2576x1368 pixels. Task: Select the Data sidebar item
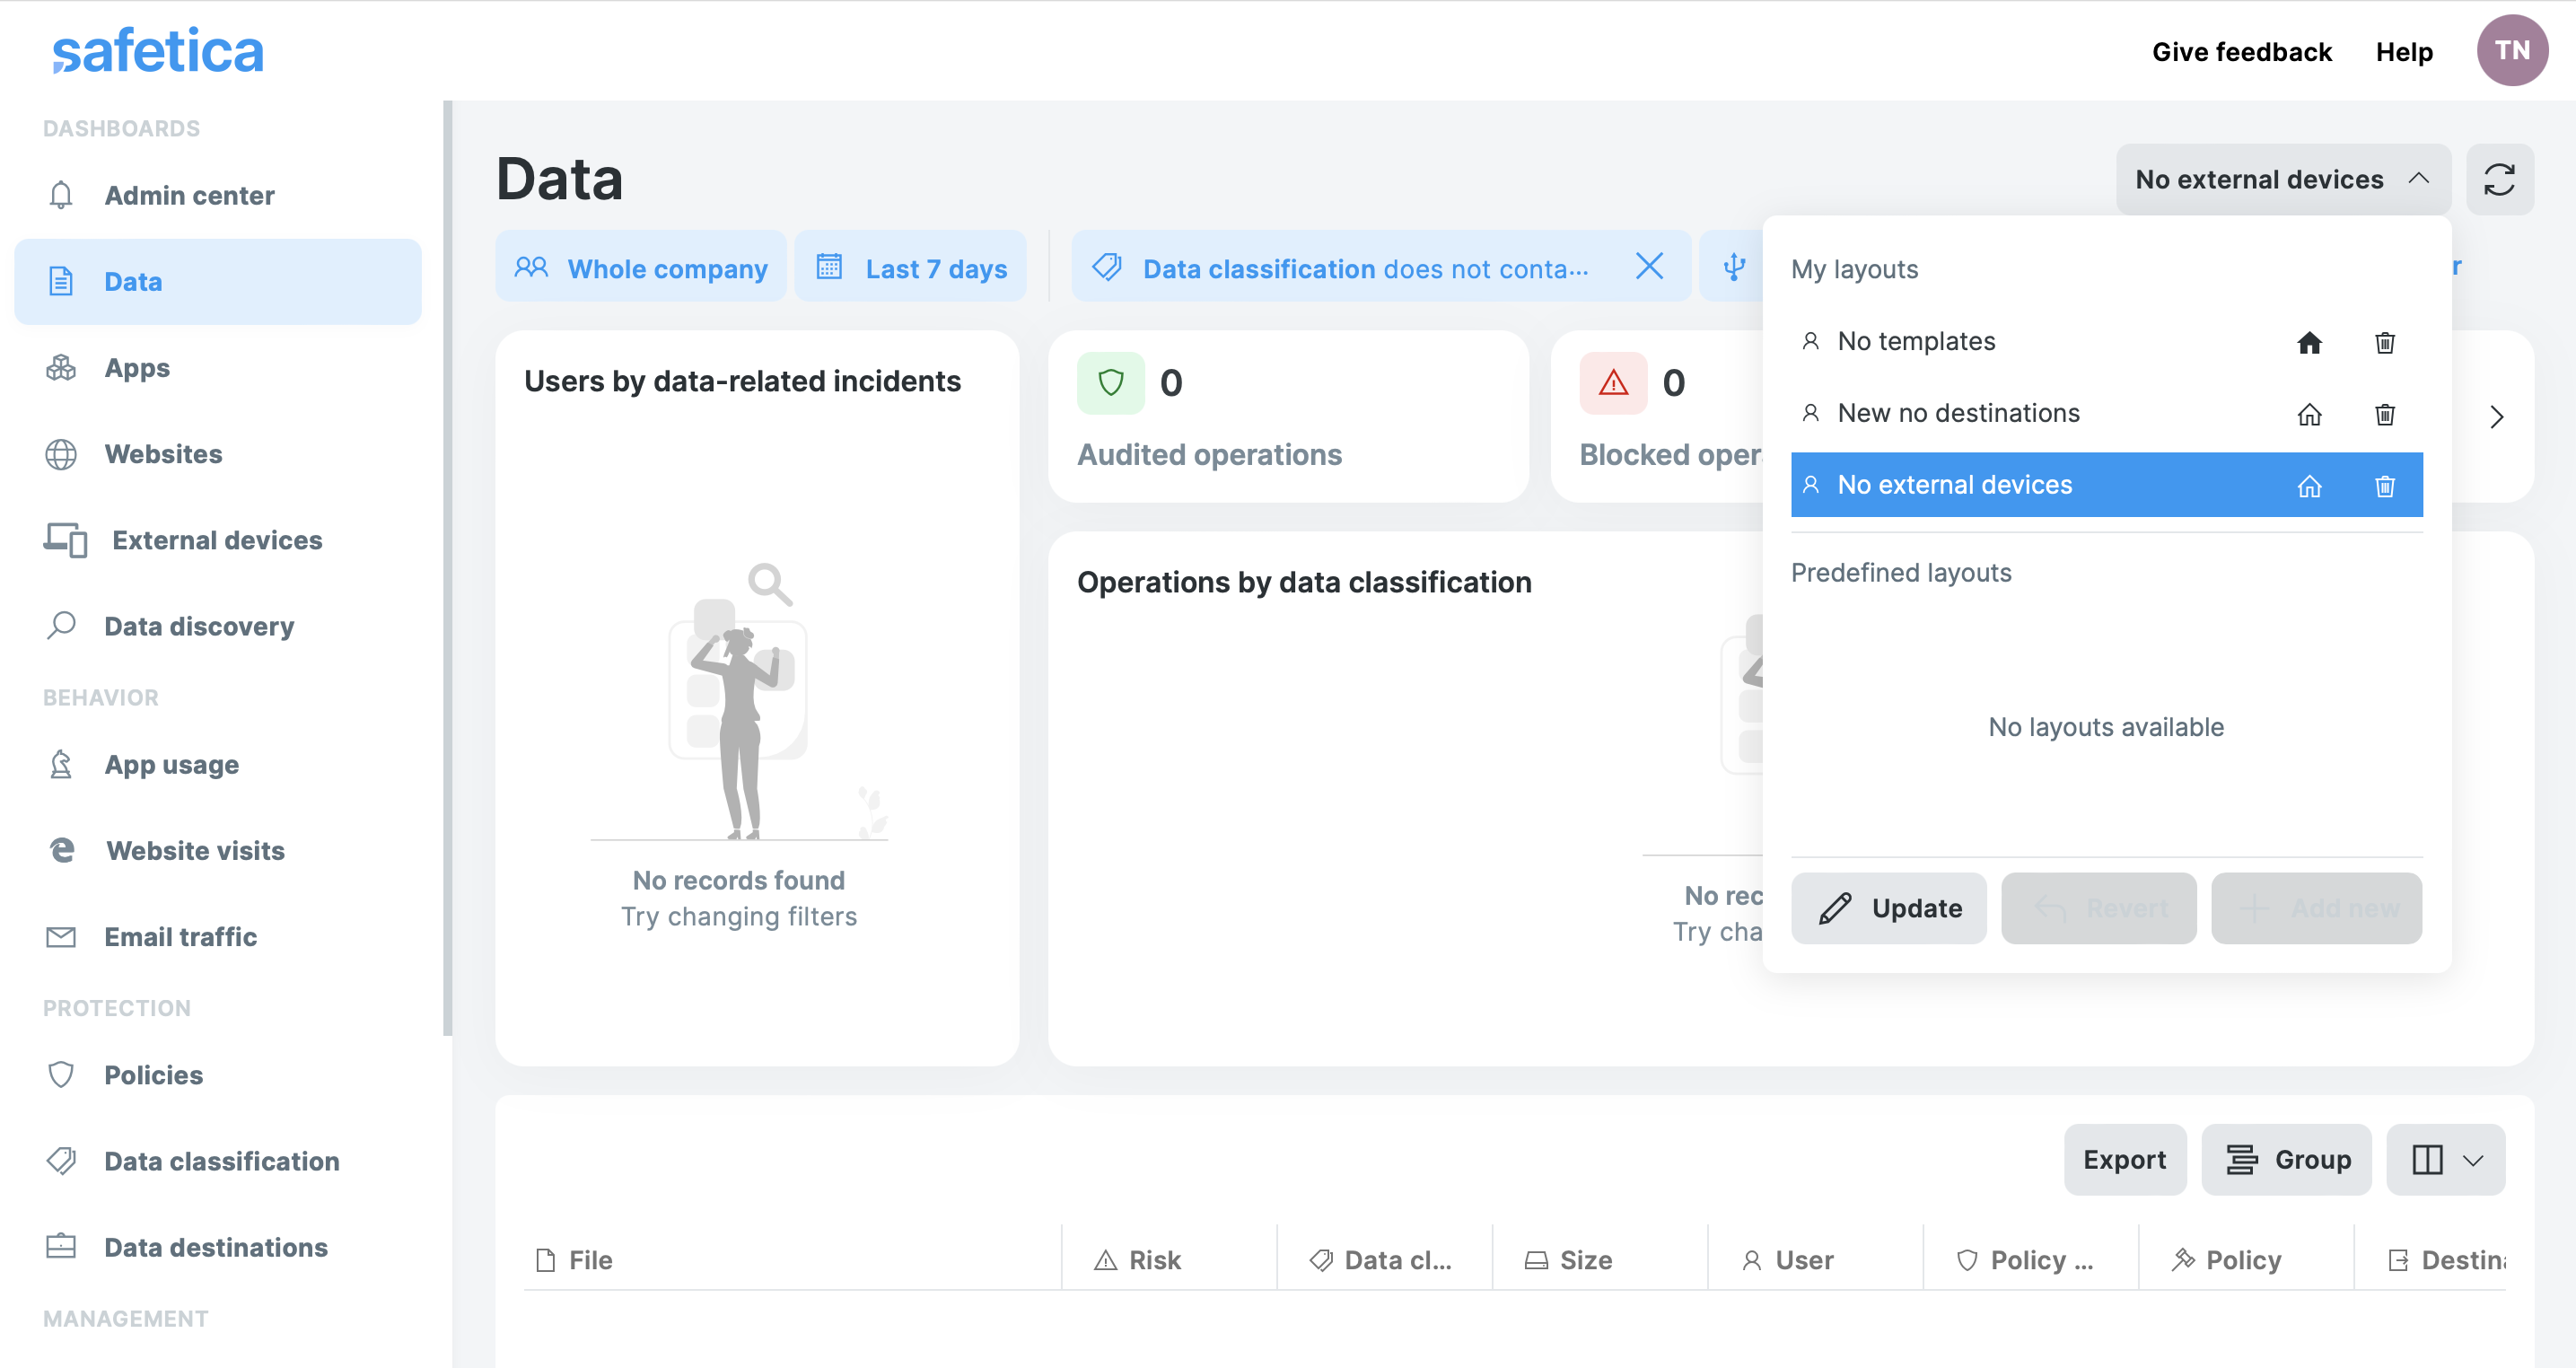[218, 281]
